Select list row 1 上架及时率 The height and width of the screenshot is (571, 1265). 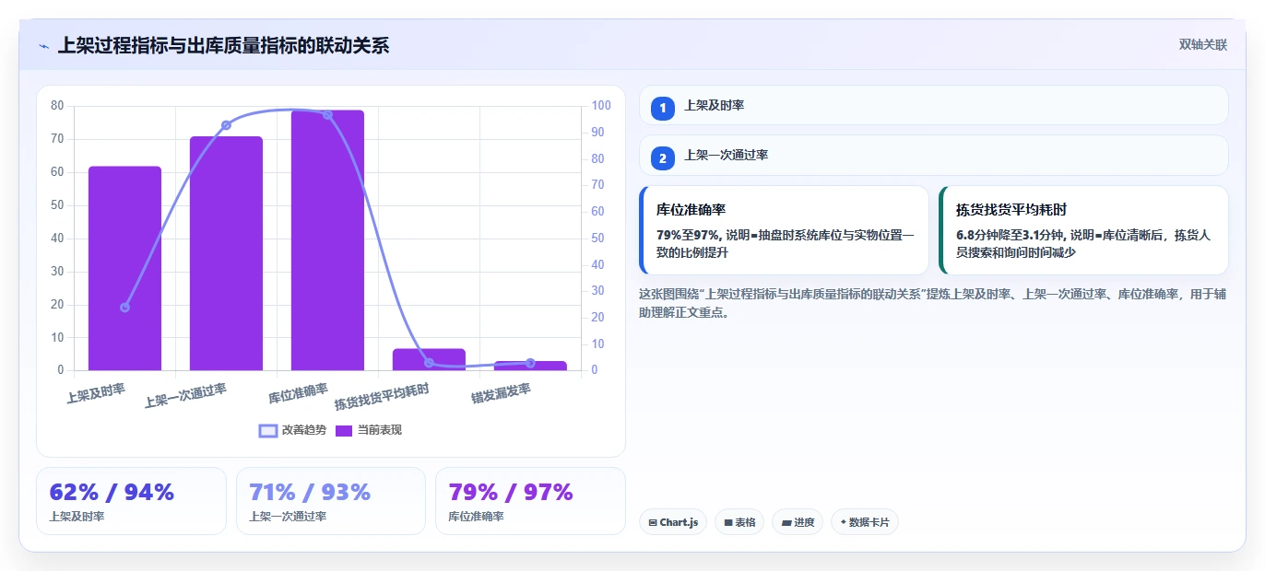[934, 105]
